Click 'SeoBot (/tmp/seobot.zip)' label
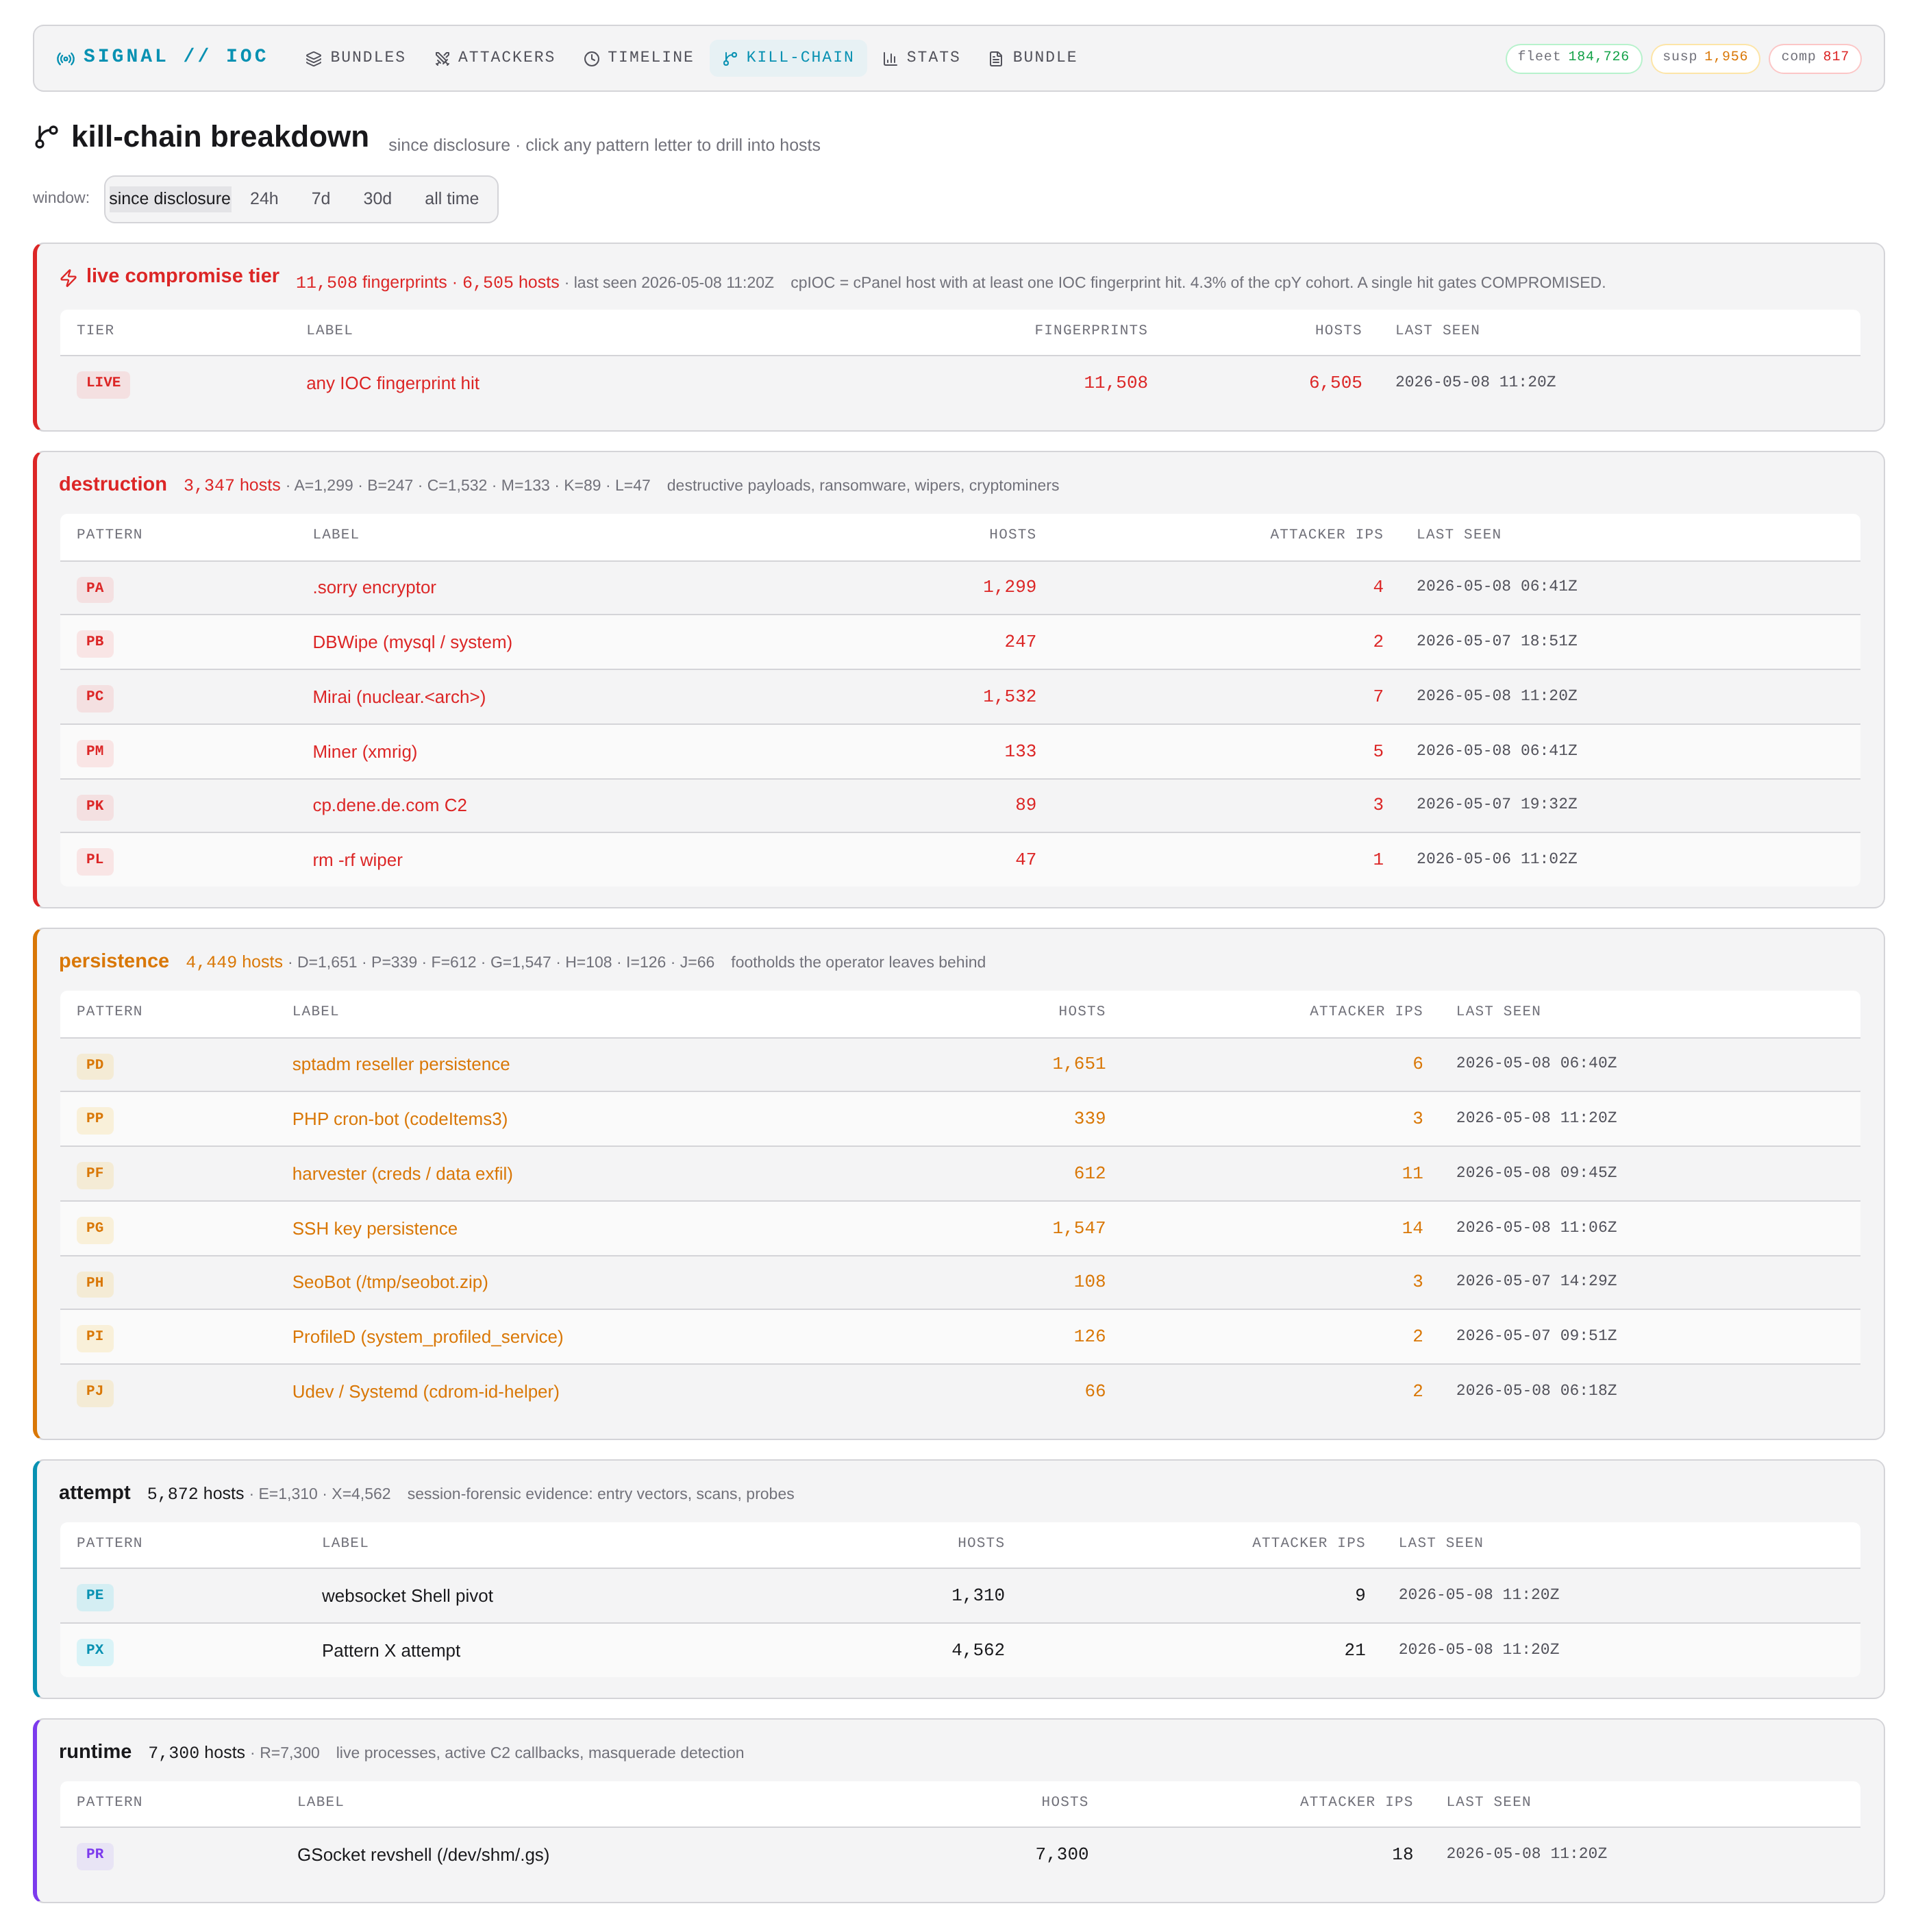The width and height of the screenshot is (1918, 1932). (390, 1283)
